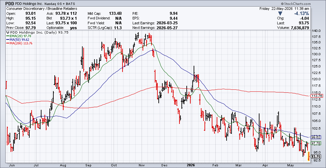Screen dimensions: 326x168
Task: Click the red 113.76 price tag on right axis
Action: pos(316,96)
